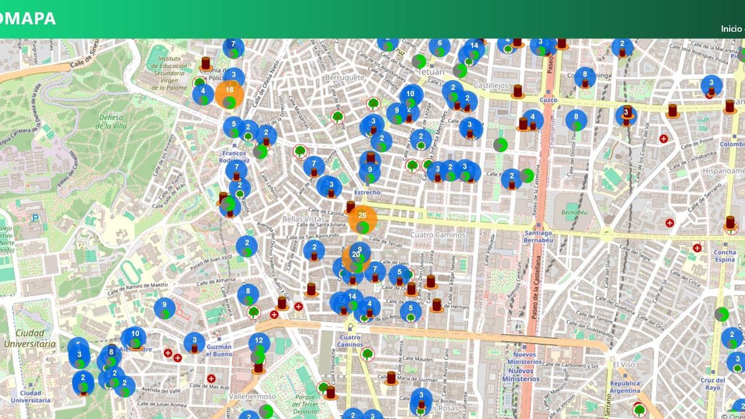Viewport: 745px width, 419px height.
Task: Click the Parque del Tercer Depósito label
Action: pos(305,403)
